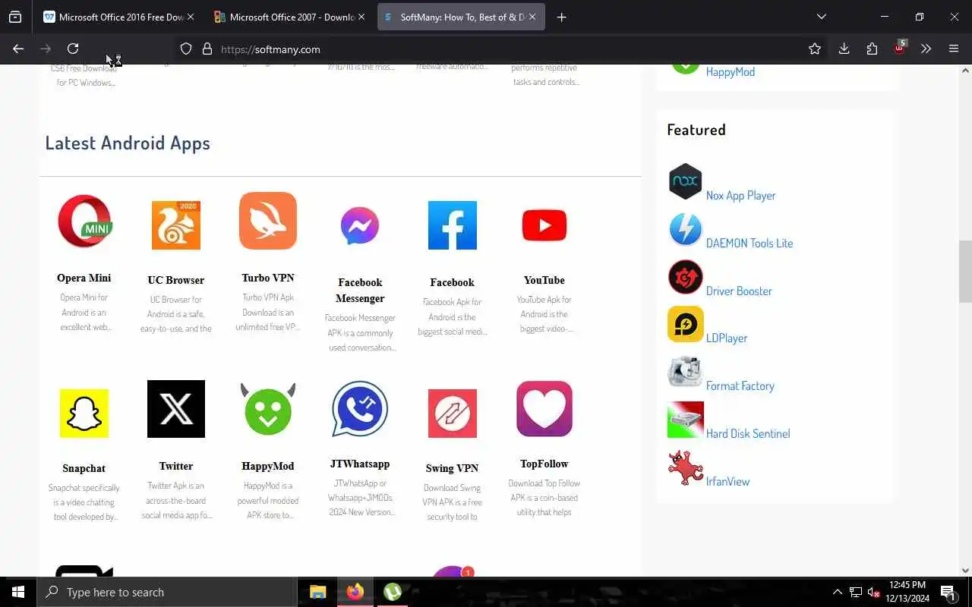Open the HappyMod sidebar link
972x607 pixels.
[730, 72]
